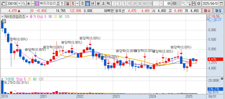Click the 최우선 best quote label
This screenshot has height=99, width=225.
[120, 11]
